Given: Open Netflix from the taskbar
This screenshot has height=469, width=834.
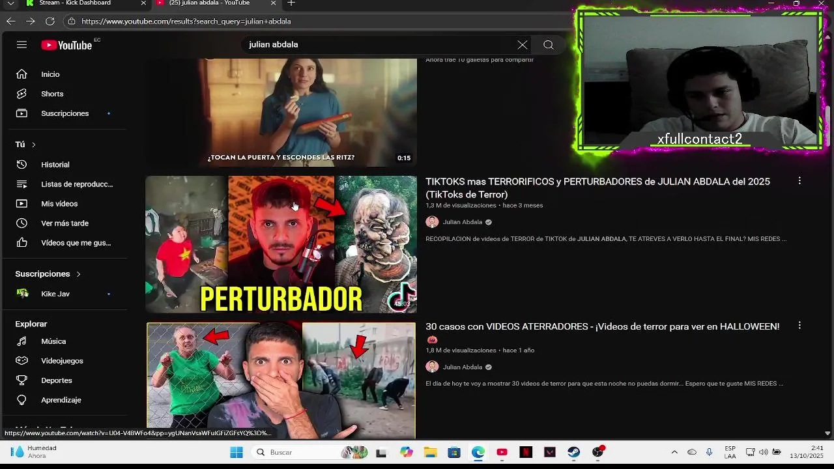Looking at the screenshot, I should point(526,452).
